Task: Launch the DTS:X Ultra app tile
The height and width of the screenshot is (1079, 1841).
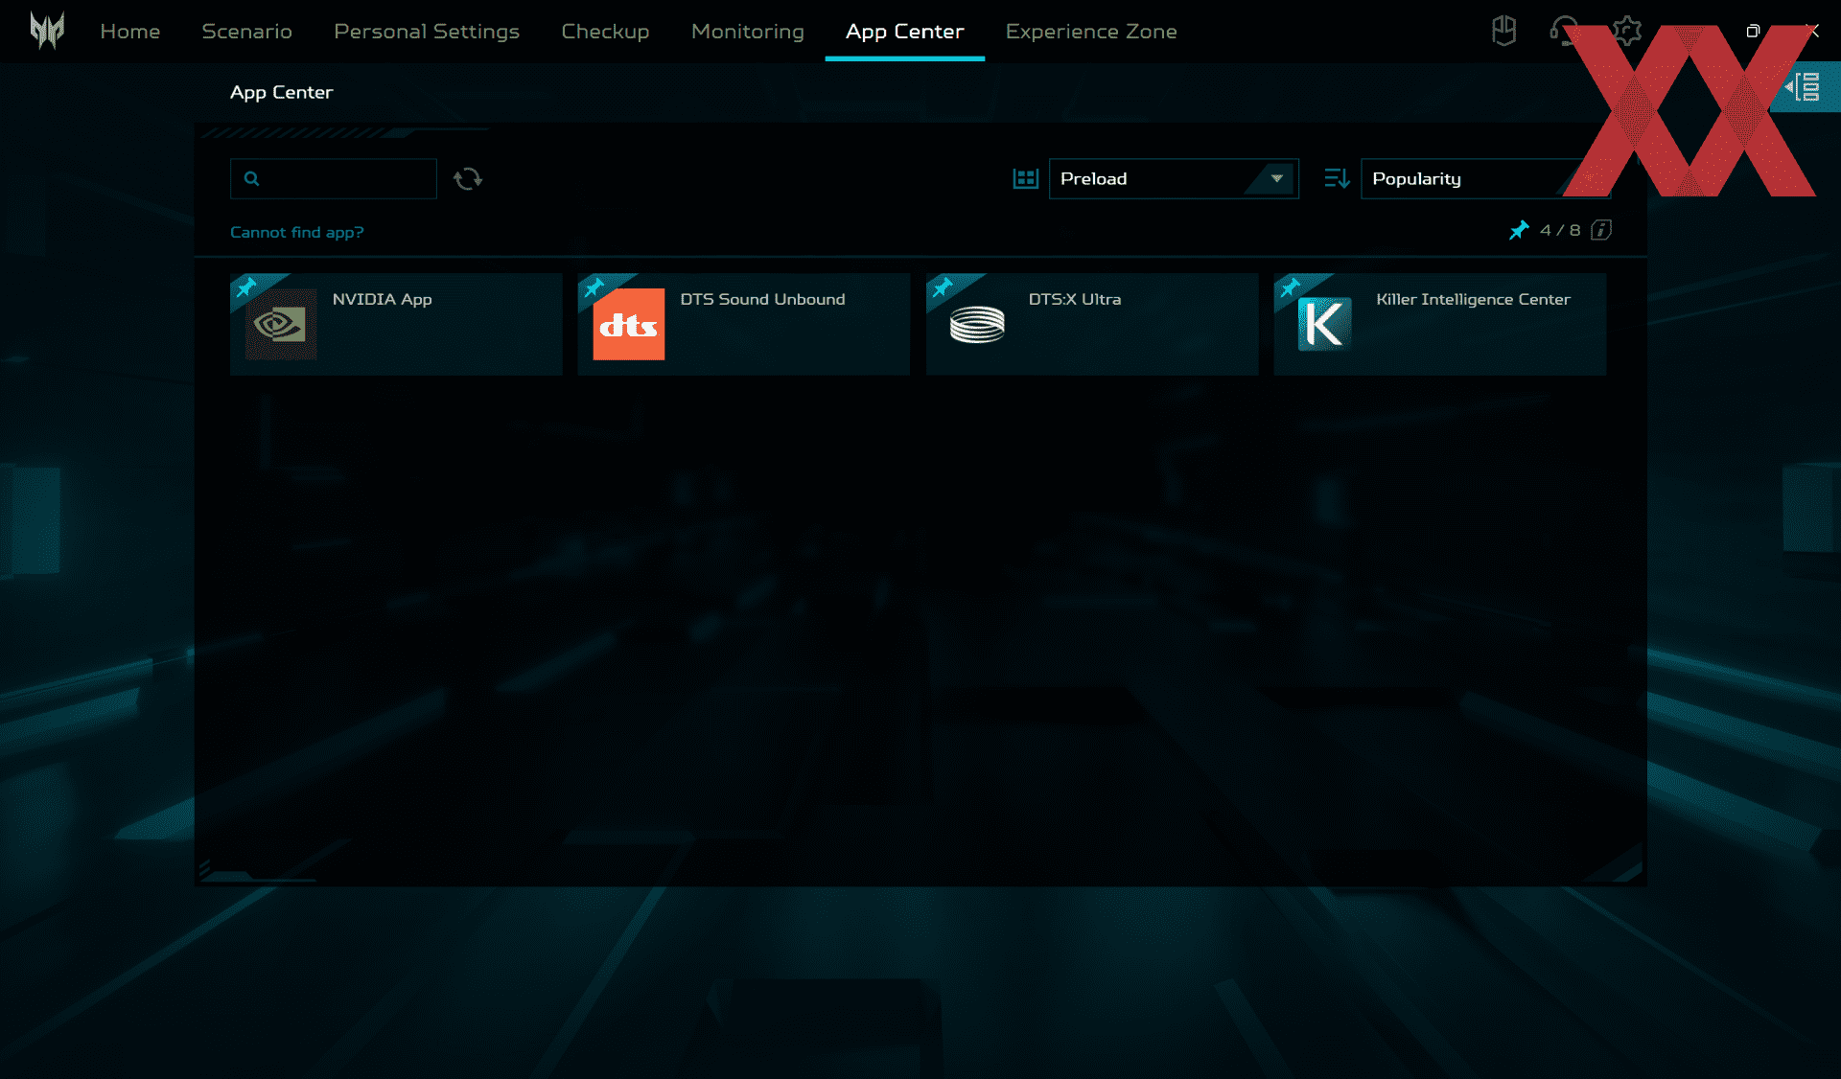Action: point(1091,324)
